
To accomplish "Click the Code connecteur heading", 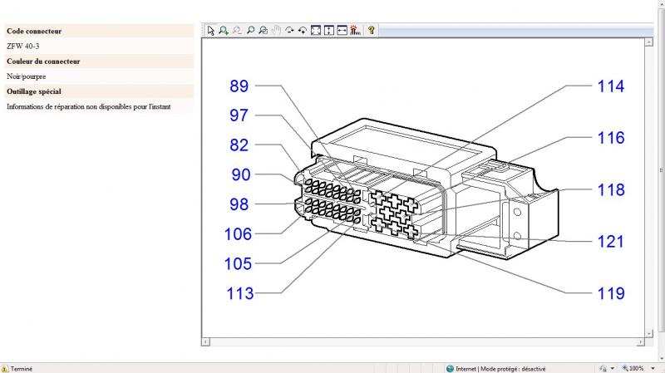I will (34, 31).
